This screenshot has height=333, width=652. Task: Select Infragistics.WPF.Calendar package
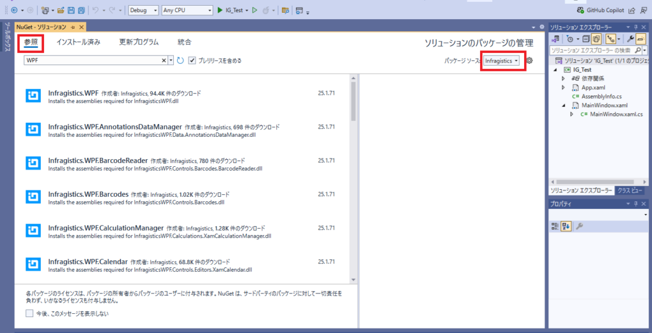pyautogui.click(x=183, y=266)
